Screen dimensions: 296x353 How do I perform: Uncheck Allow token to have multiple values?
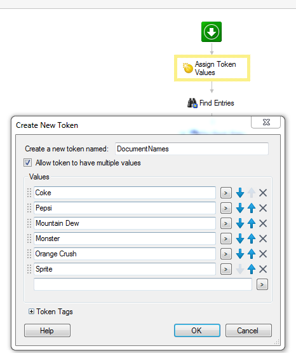pyautogui.click(x=28, y=163)
